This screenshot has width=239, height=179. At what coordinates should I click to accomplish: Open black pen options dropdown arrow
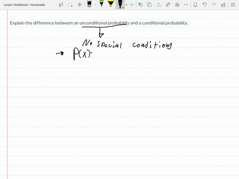[123, 7]
